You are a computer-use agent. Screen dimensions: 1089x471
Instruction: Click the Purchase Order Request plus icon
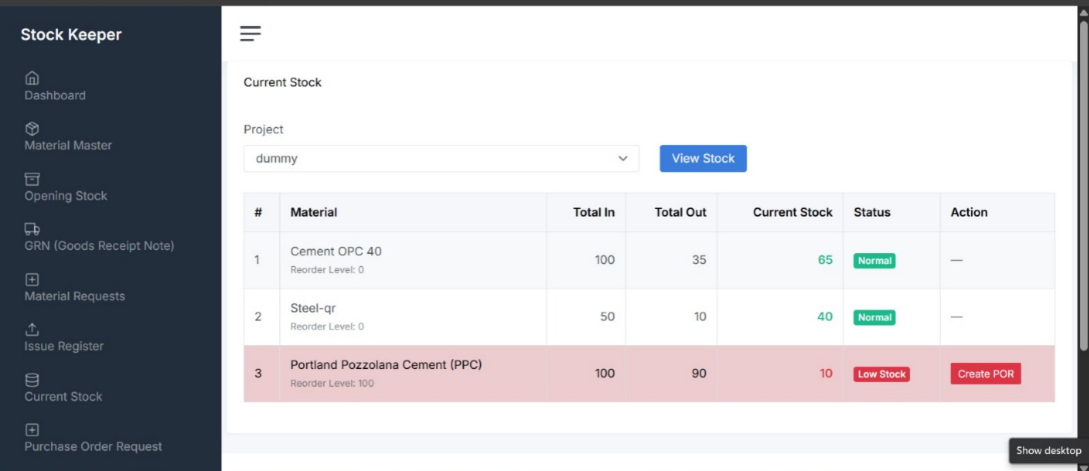click(x=32, y=430)
